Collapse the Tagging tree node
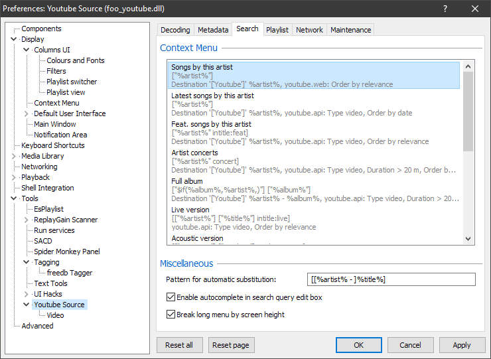Viewport: 491px width, 359px height. [27, 262]
